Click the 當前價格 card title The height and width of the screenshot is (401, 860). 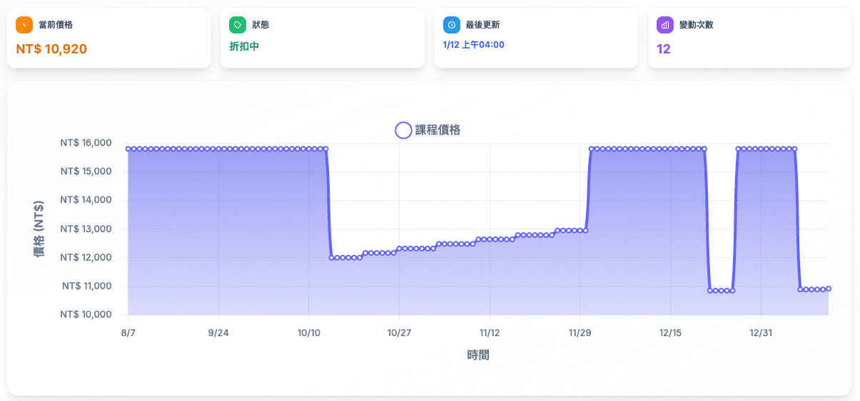point(56,25)
